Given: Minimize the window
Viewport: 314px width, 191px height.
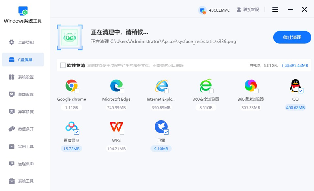Looking at the screenshot, I should [290, 9].
